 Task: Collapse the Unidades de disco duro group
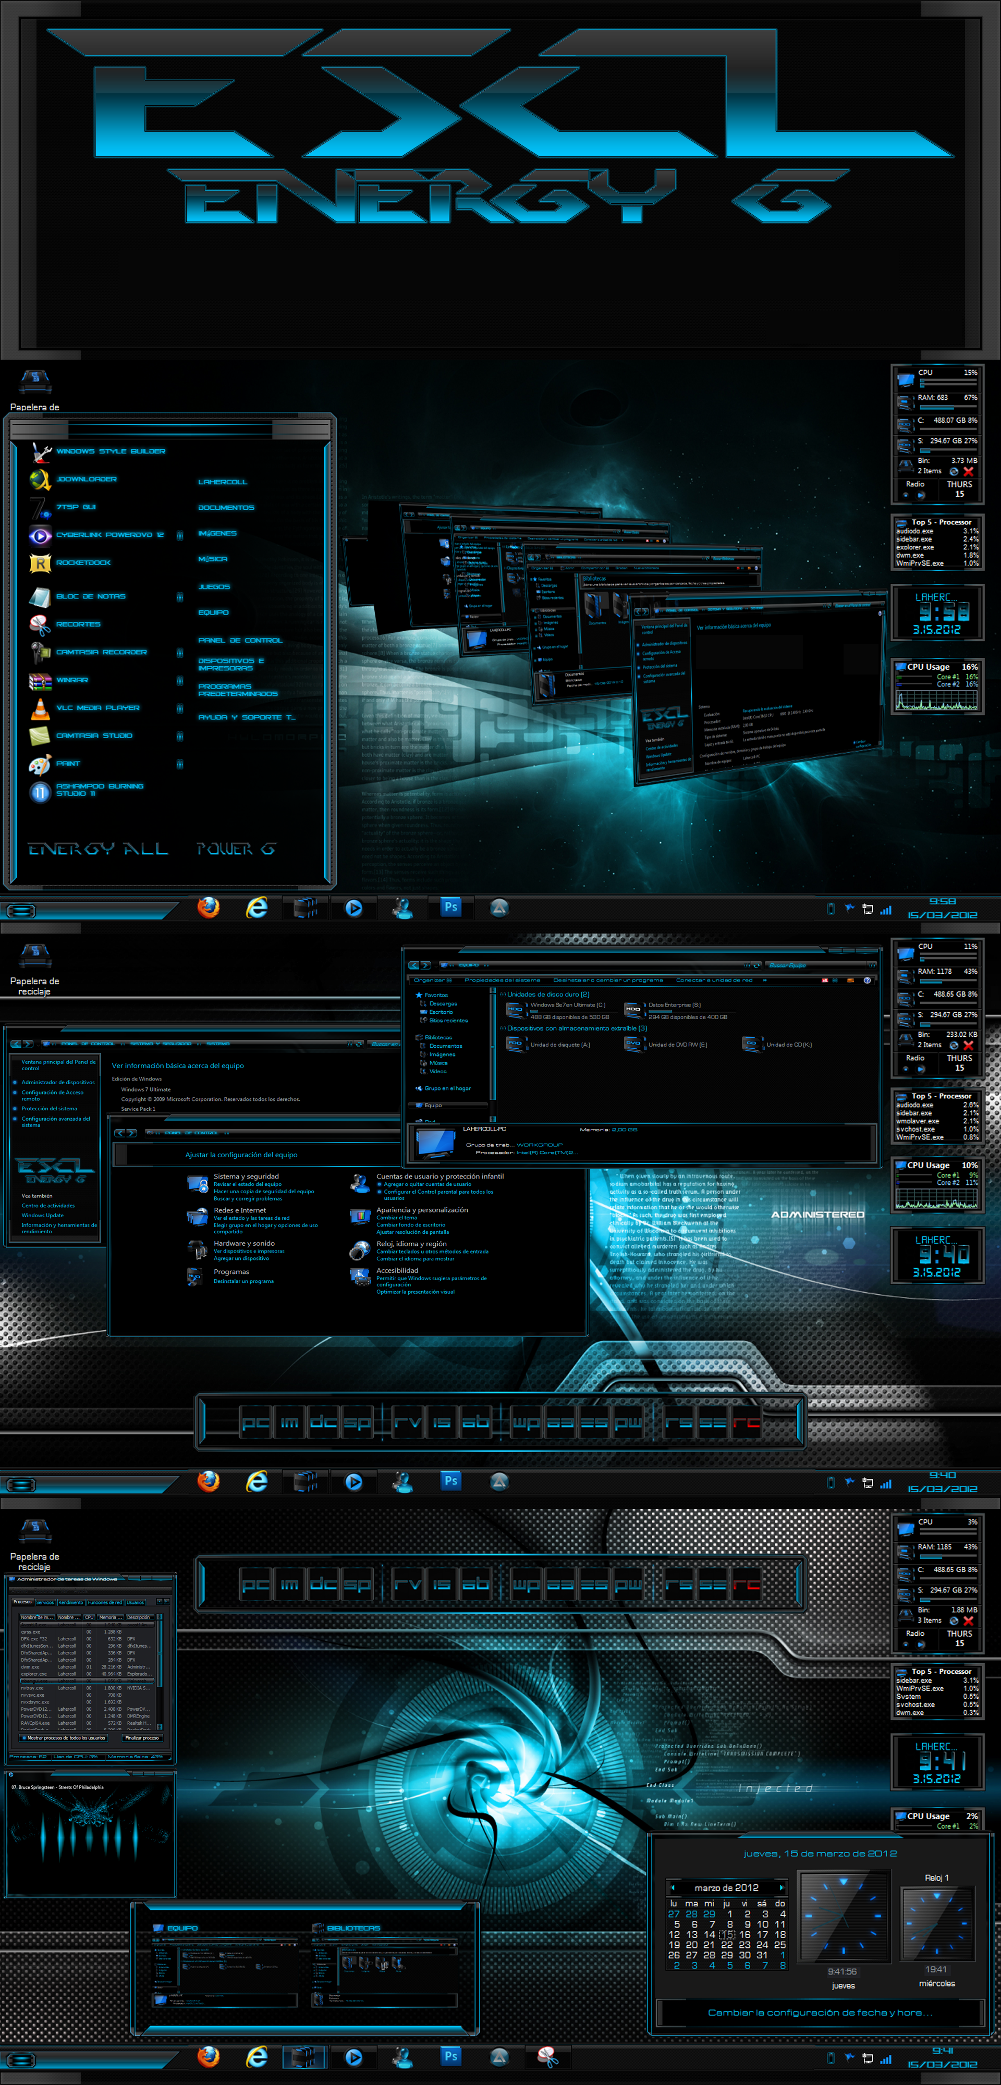coord(503,994)
